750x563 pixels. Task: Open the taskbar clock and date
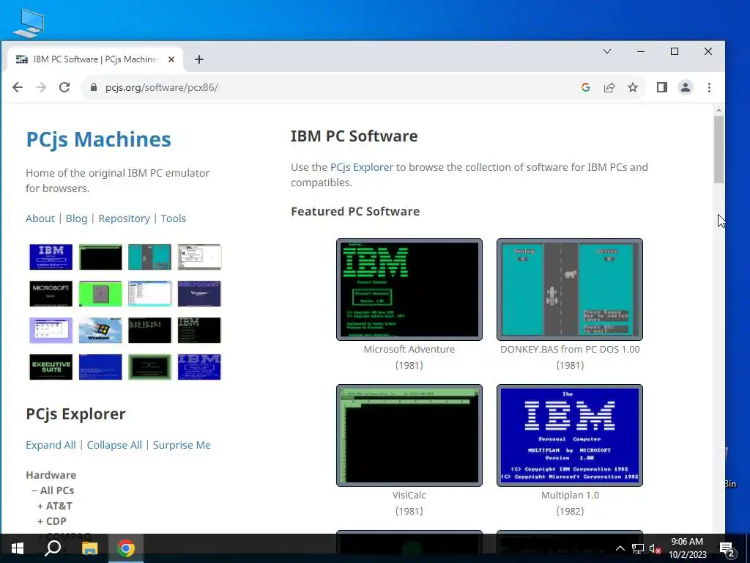click(x=687, y=548)
